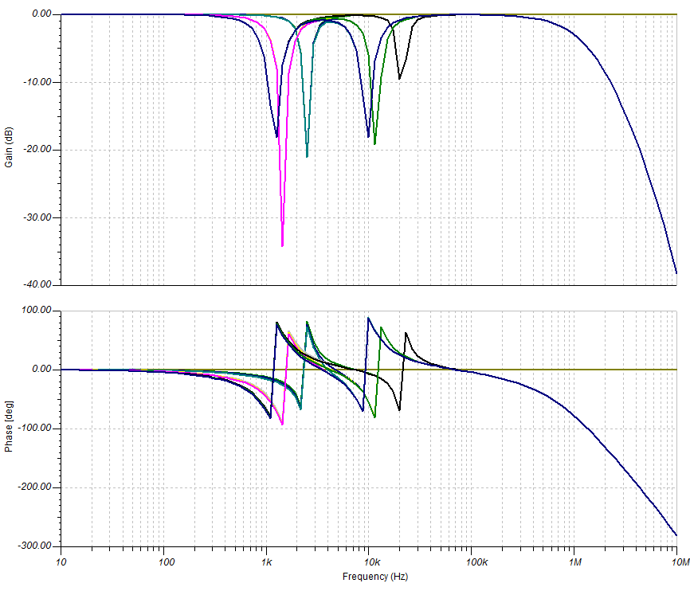Click the teal notch minimum in gain plot
Screen dimensions: 690x591
pyautogui.click(x=308, y=156)
